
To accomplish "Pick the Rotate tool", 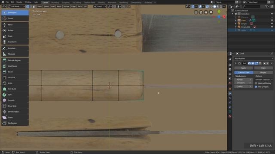I will [x=15, y=30].
